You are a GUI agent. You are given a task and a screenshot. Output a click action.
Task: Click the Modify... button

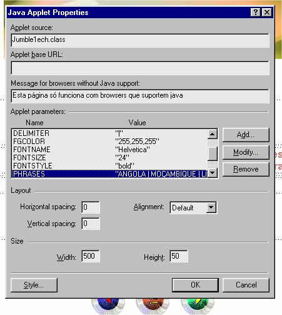coord(246,152)
